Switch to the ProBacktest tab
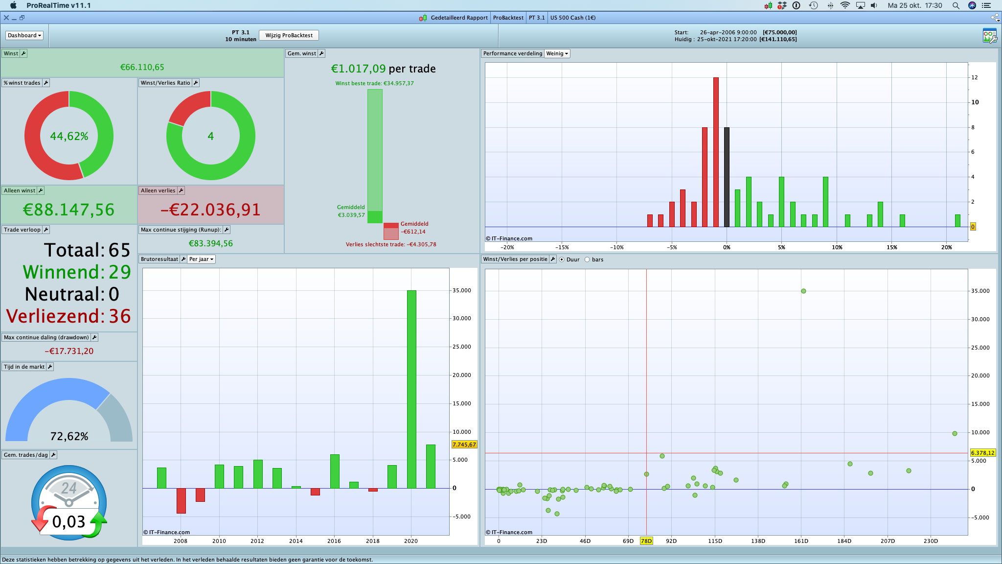 (x=508, y=18)
